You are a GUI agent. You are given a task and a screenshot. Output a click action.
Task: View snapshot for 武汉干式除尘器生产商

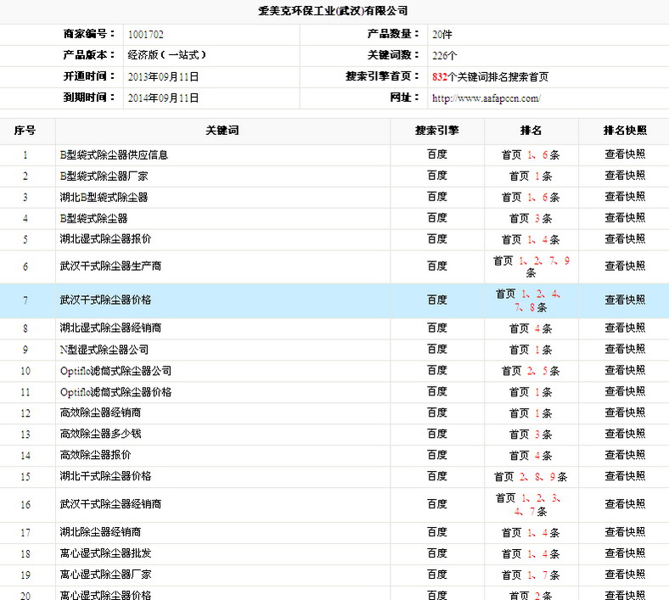tap(625, 266)
